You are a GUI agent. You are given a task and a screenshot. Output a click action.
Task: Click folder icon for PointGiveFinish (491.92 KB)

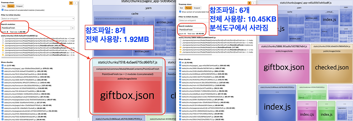3,45
